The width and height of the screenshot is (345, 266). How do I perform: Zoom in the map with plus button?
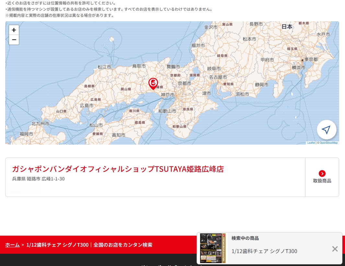pyautogui.click(x=14, y=30)
